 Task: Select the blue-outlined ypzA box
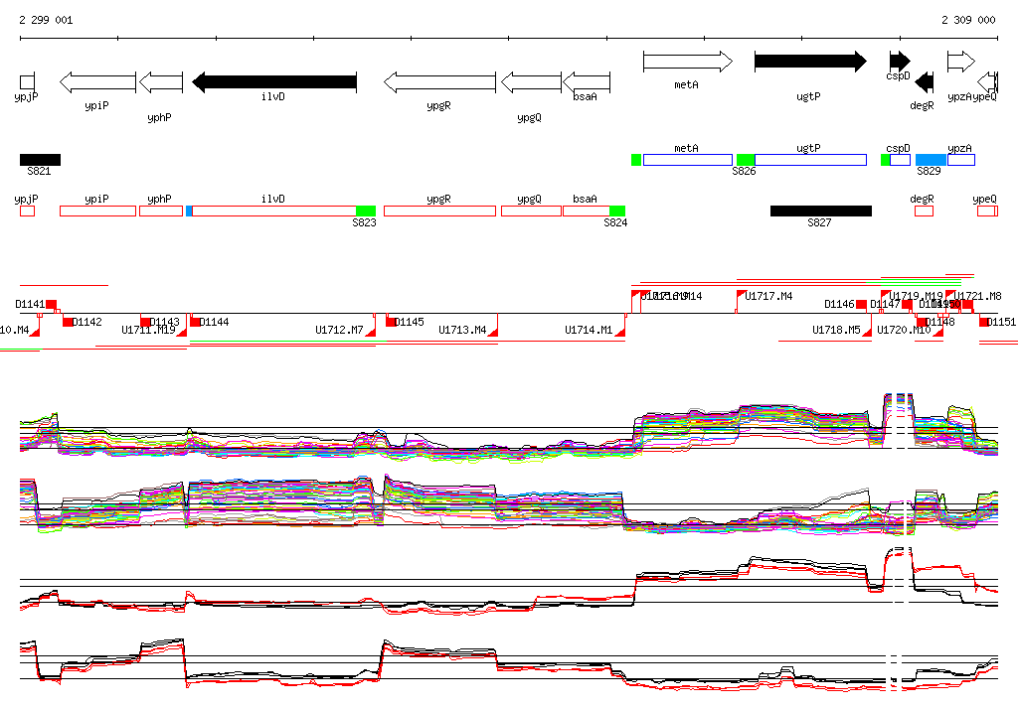tap(961, 160)
